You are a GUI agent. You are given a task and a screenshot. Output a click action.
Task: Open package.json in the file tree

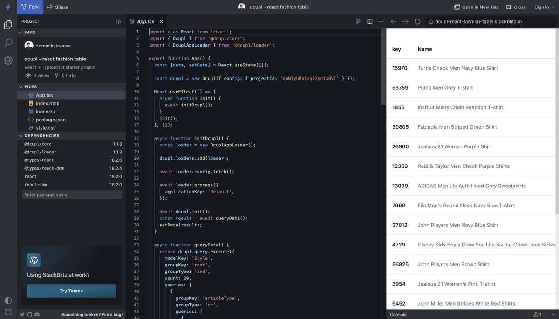(72, 120)
